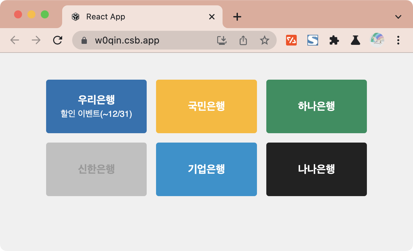Click the browser back arrow
Screen dimensions: 413x251
coord(15,40)
